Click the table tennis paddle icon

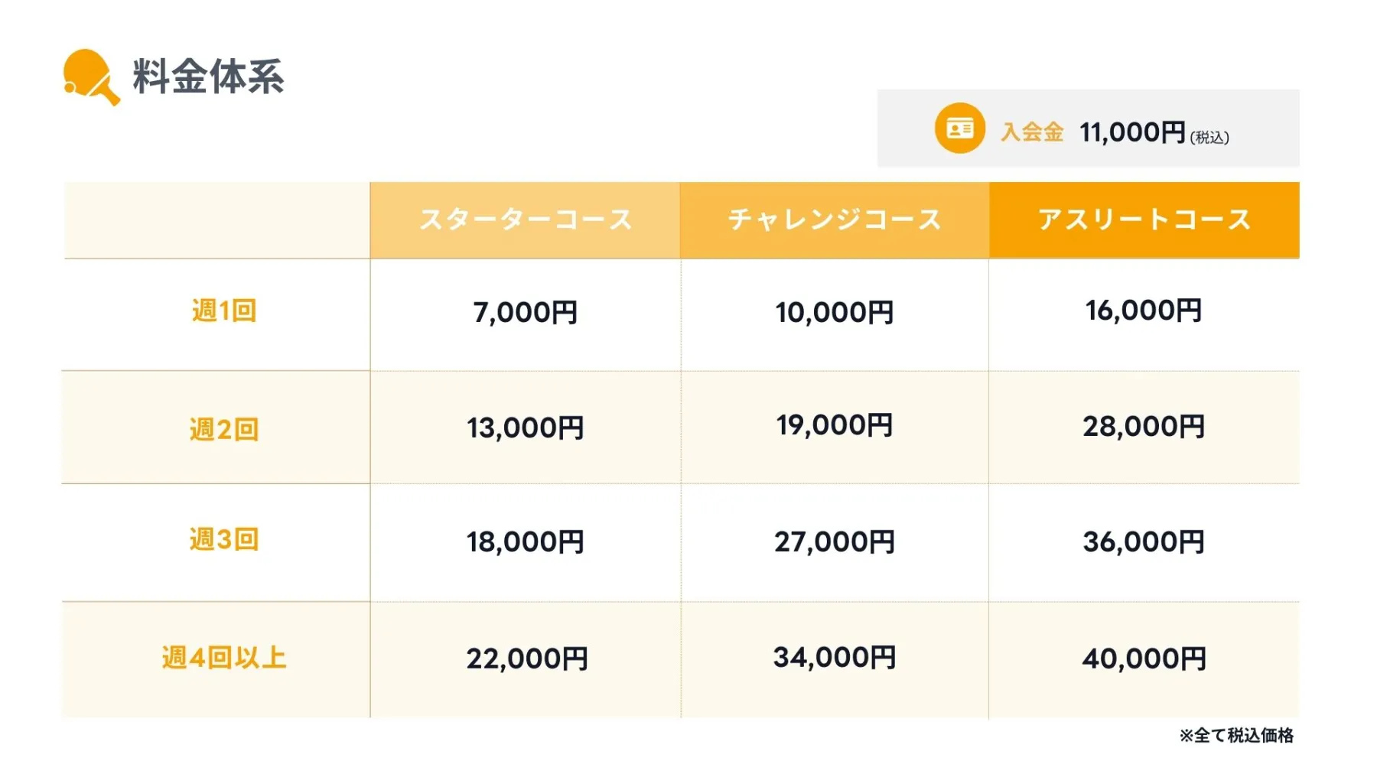pyautogui.click(x=90, y=76)
